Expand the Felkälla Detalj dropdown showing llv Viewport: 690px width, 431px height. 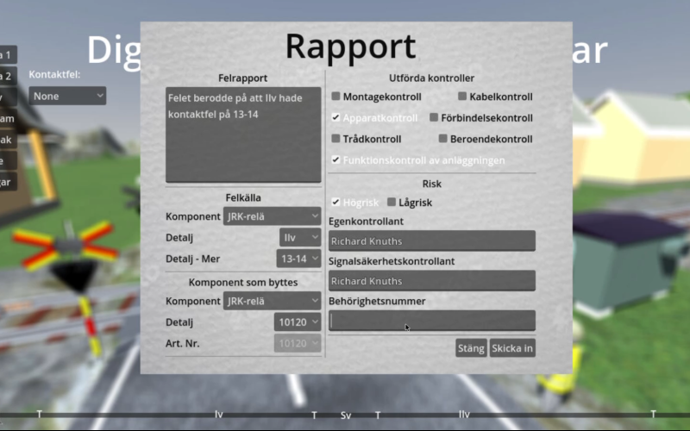pos(299,237)
